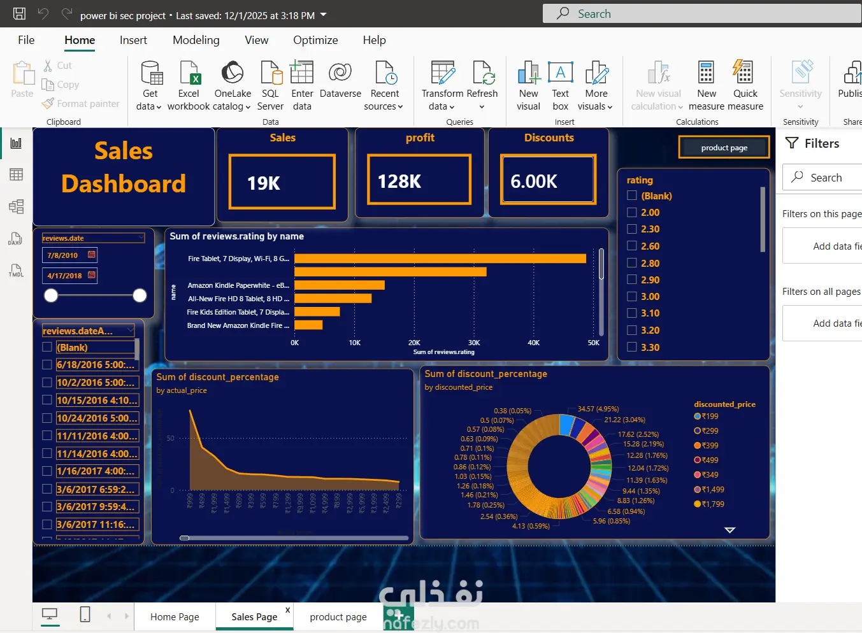Close the Sales Page tab
862x633 pixels.
click(x=288, y=610)
